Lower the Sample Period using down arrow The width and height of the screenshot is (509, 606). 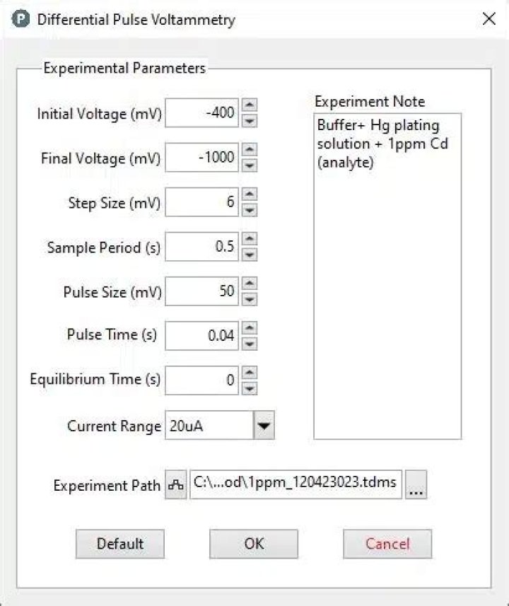click(250, 255)
